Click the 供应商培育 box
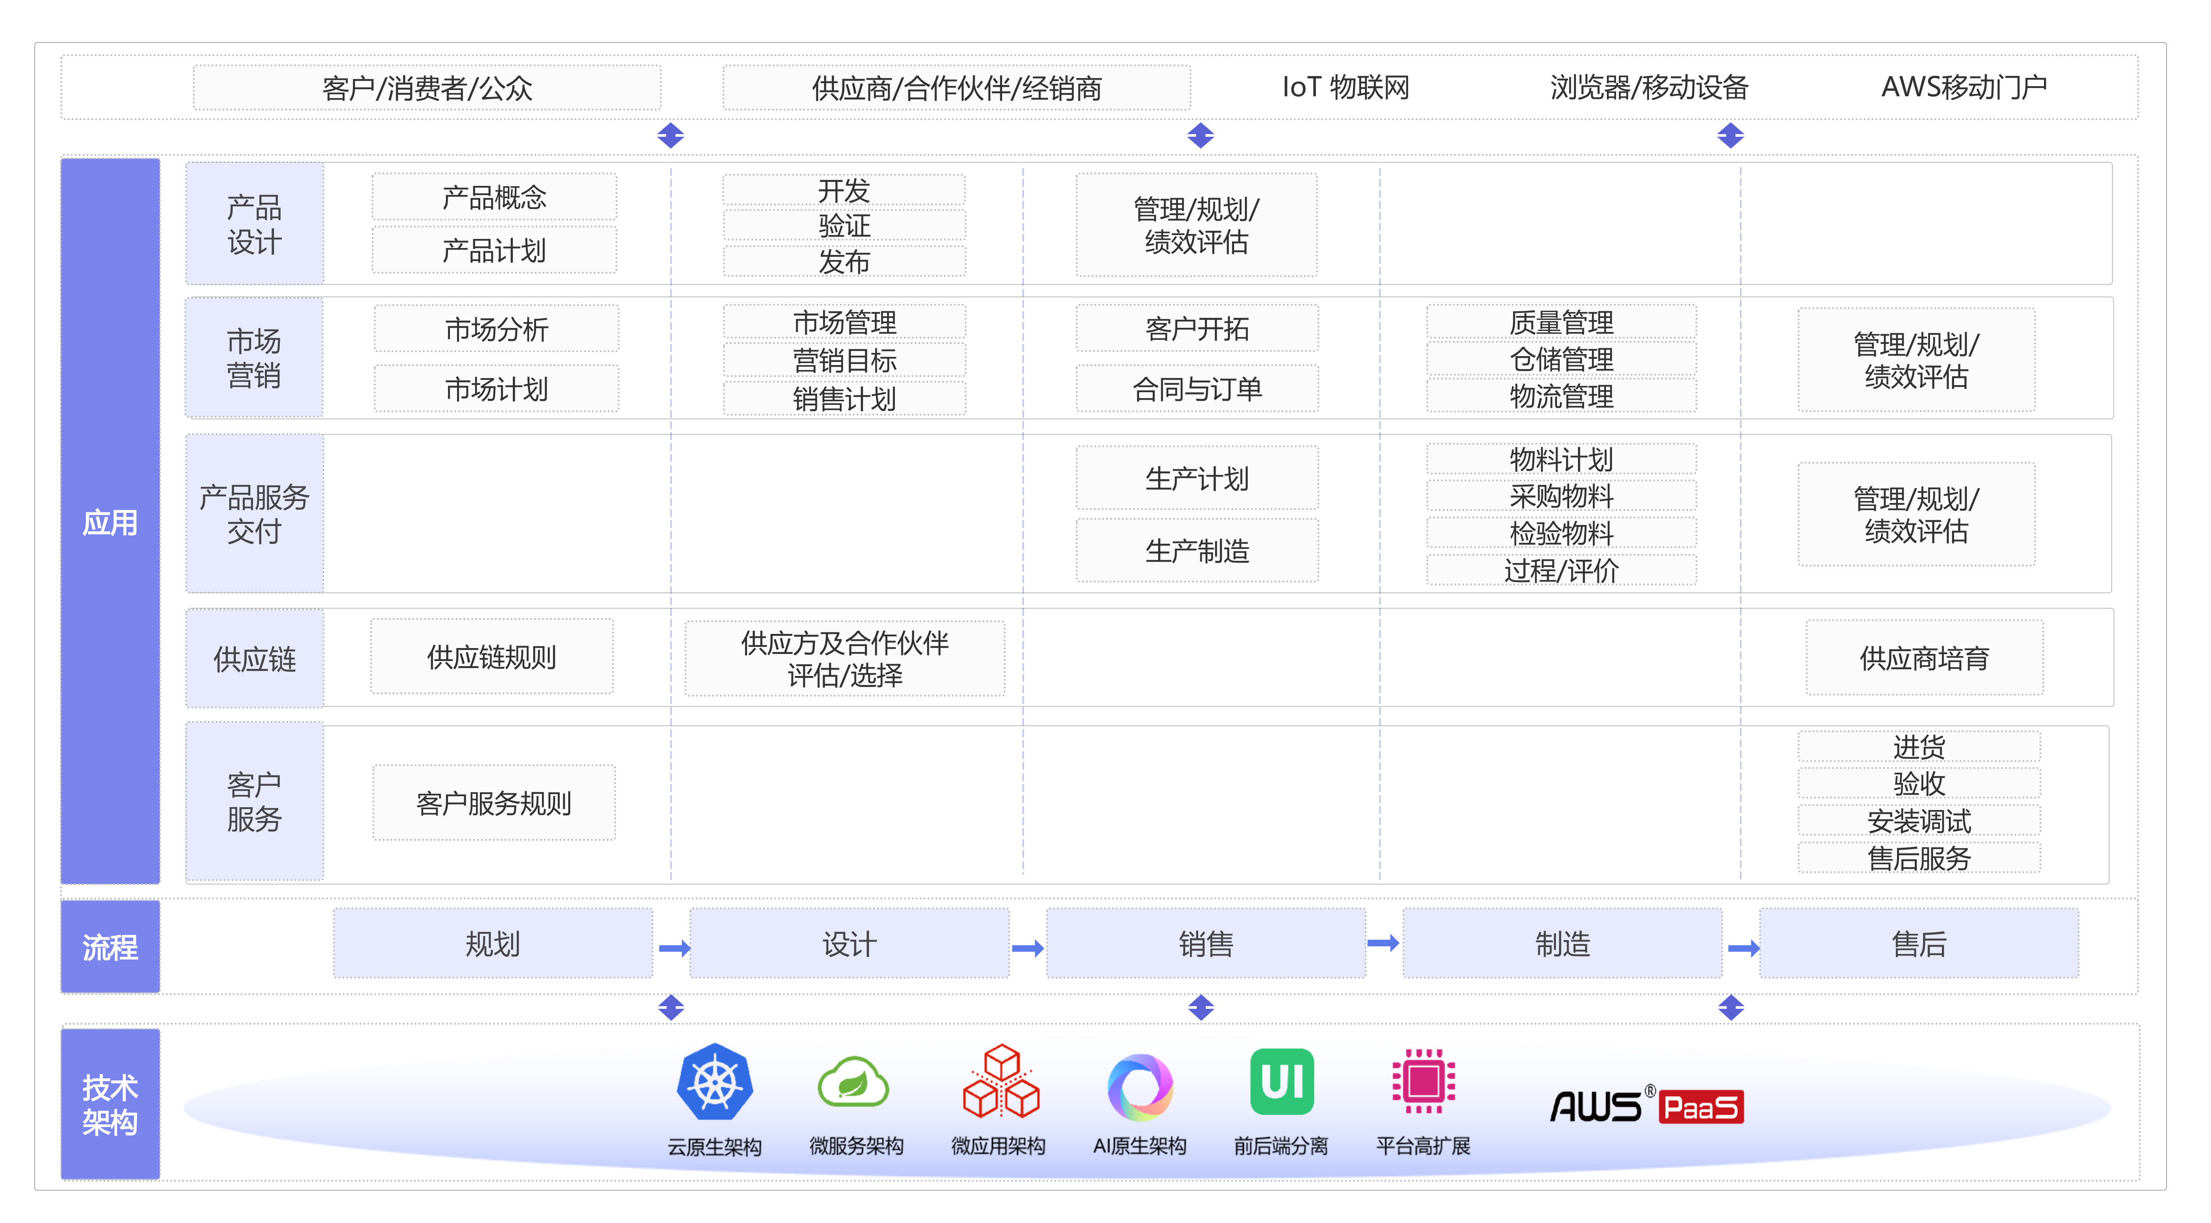 point(1925,658)
